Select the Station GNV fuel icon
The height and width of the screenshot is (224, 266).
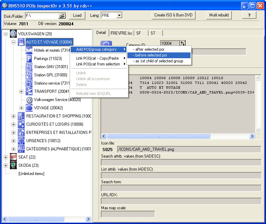(x=29, y=67)
